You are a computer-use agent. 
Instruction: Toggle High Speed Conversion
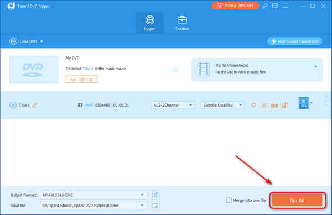pyautogui.click(x=295, y=41)
